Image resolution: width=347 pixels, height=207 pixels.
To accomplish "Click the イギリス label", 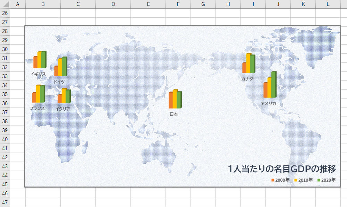I will click(38, 74).
